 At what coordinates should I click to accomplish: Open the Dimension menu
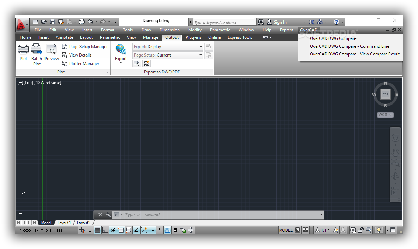tap(169, 30)
